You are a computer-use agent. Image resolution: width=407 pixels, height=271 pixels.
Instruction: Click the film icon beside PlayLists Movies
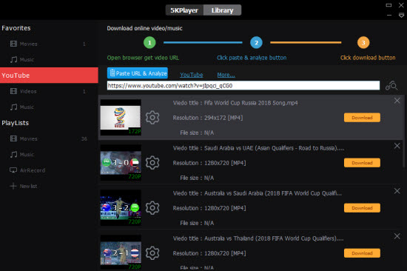point(13,138)
